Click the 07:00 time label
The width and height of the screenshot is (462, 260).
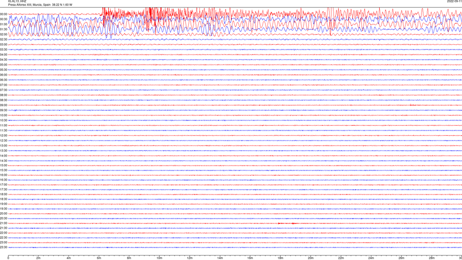[3, 85]
